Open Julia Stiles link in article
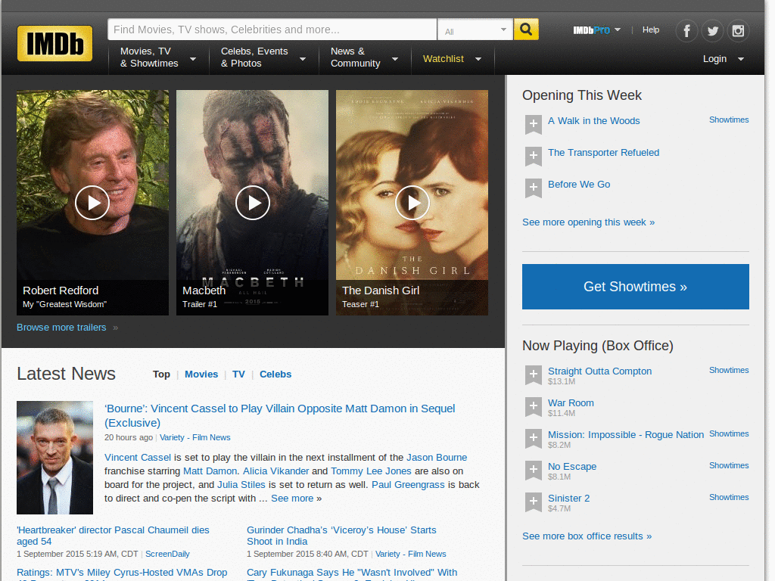Viewport: 775px width, 581px height. pyautogui.click(x=241, y=485)
